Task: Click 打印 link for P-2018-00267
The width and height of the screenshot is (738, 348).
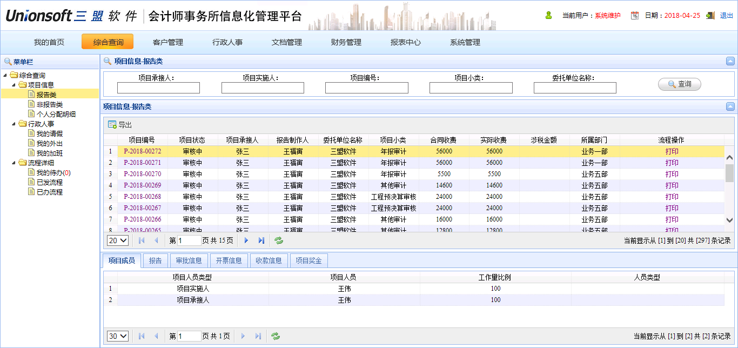Action: click(672, 208)
